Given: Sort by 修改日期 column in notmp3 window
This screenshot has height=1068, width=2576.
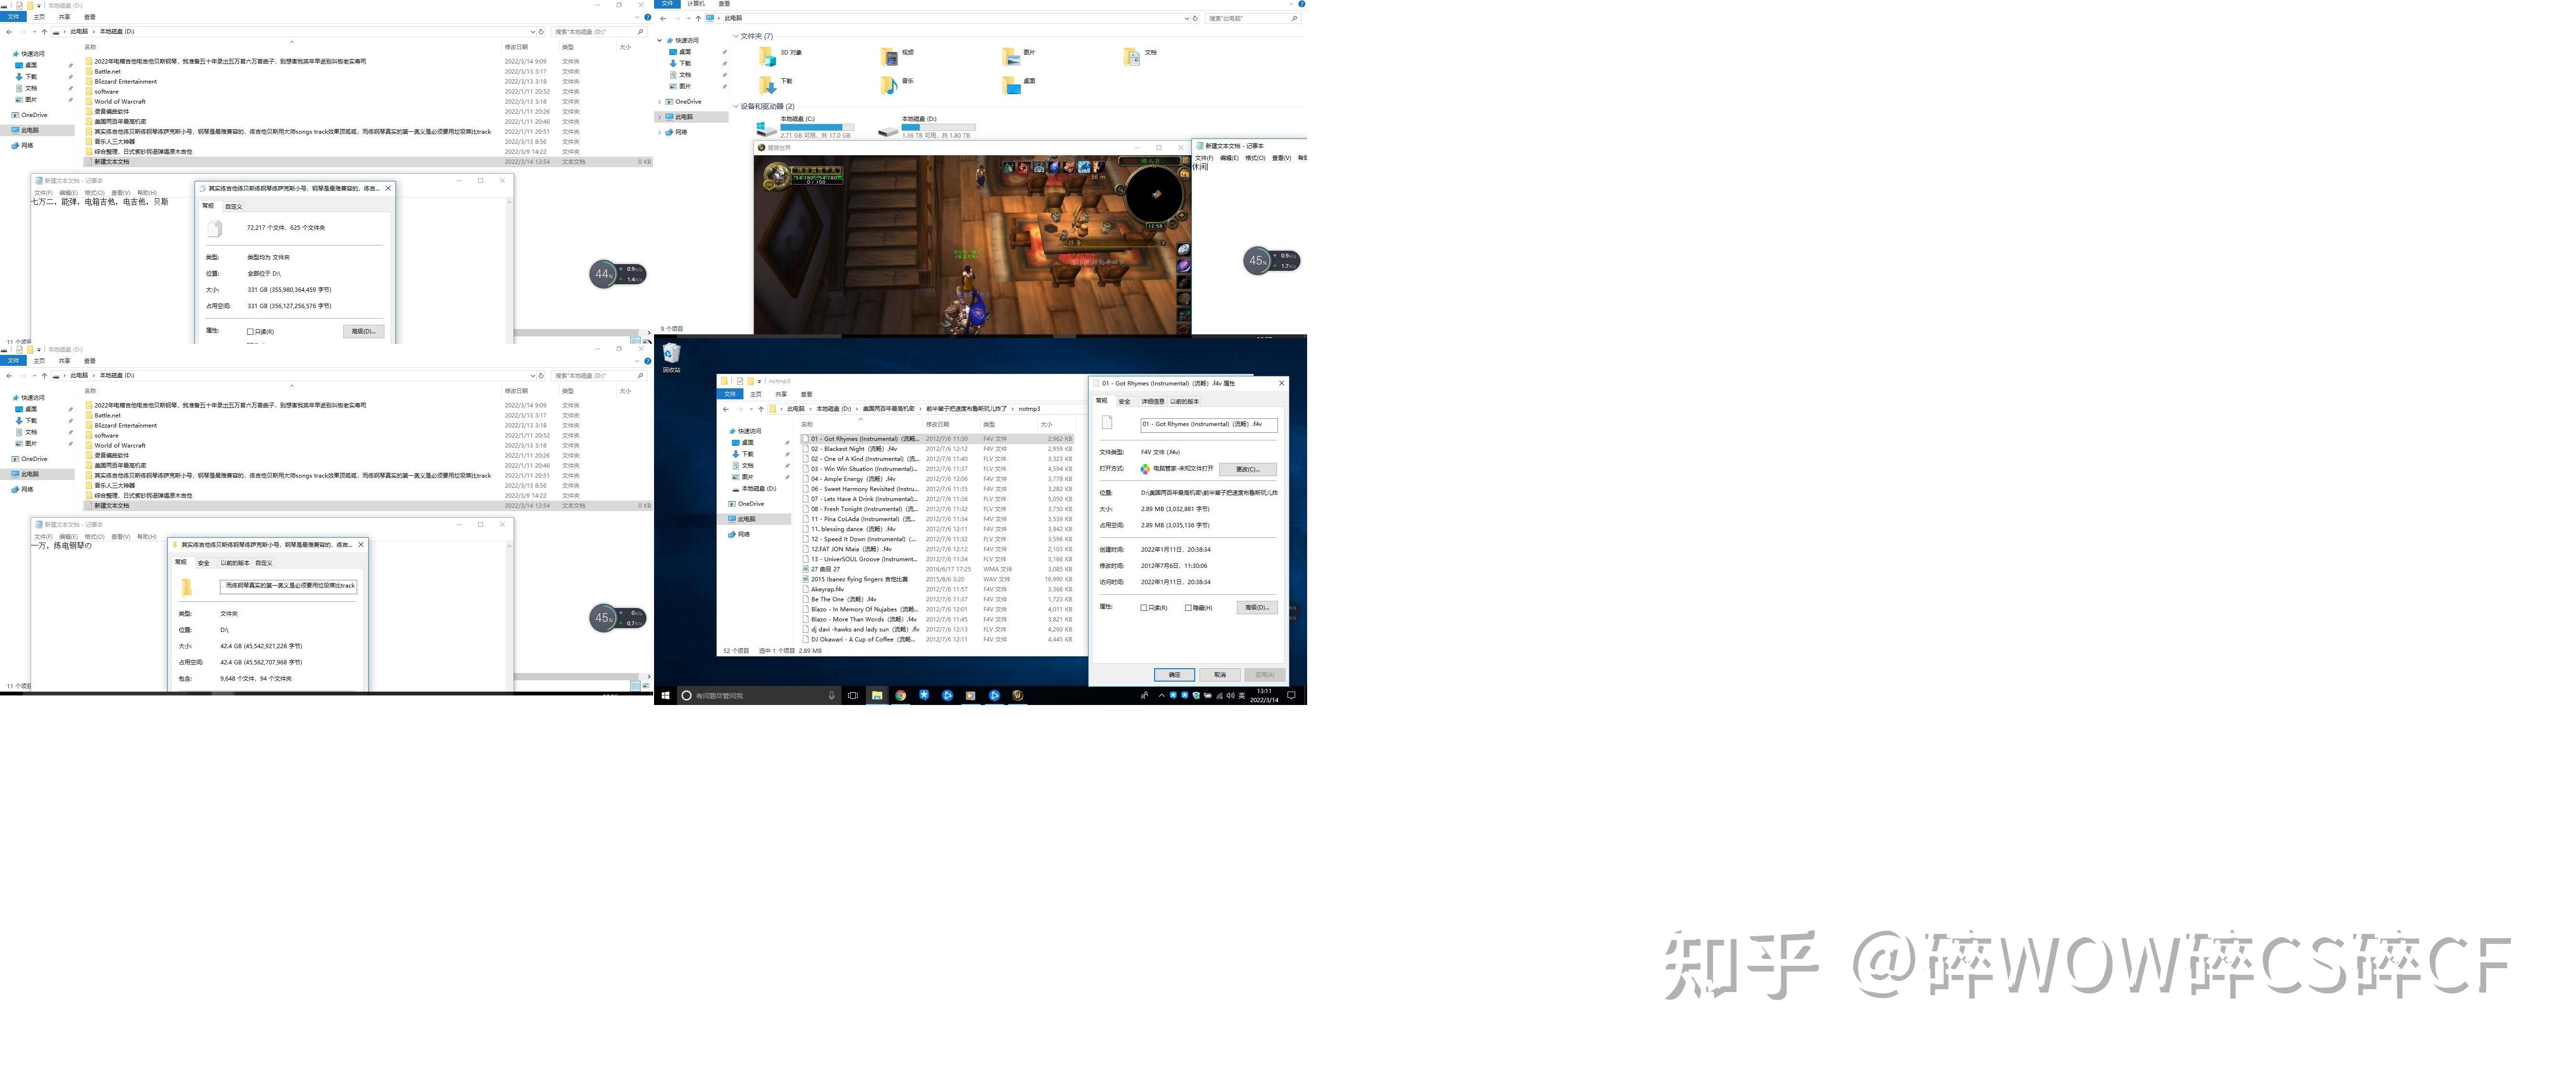Looking at the screenshot, I should (938, 425).
